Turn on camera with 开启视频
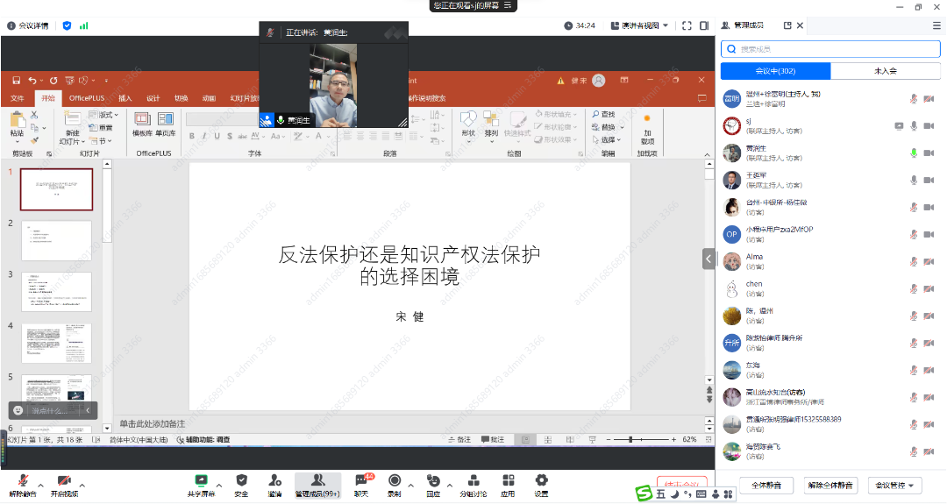The image size is (947, 504). pyautogui.click(x=64, y=483)
